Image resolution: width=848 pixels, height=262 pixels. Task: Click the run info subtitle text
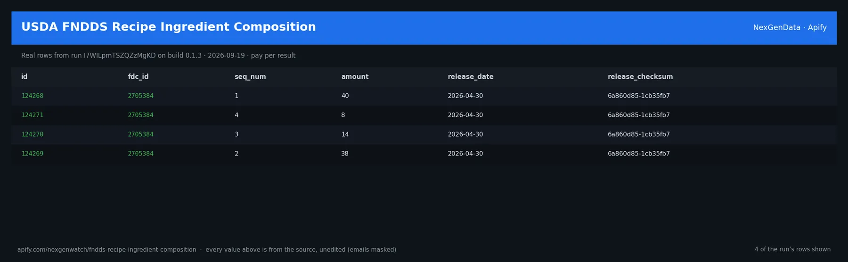[158, 56]
